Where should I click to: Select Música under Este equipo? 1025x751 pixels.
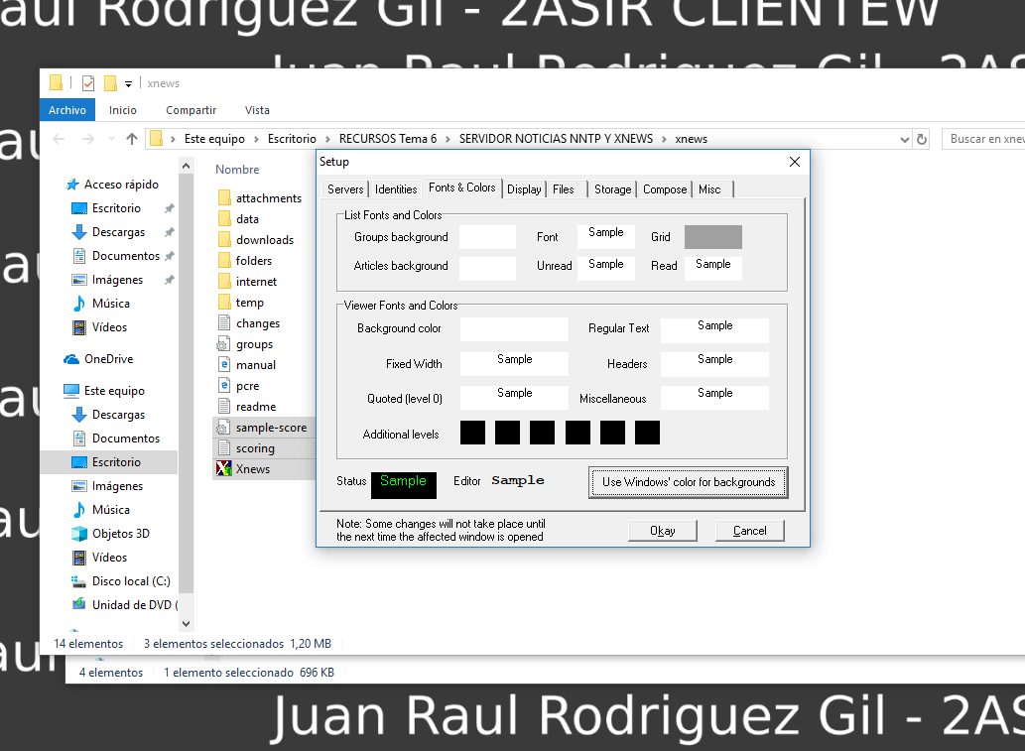[x=110, y=510]
